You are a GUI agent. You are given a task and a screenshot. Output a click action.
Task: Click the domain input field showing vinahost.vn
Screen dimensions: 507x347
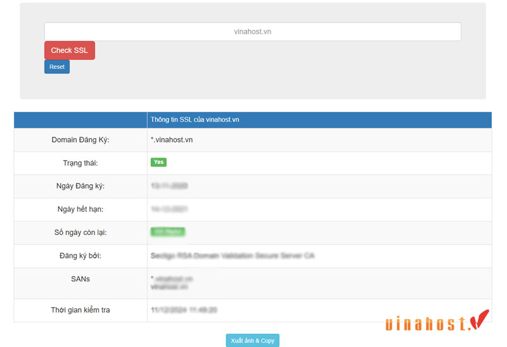click(x=252, y=32)
